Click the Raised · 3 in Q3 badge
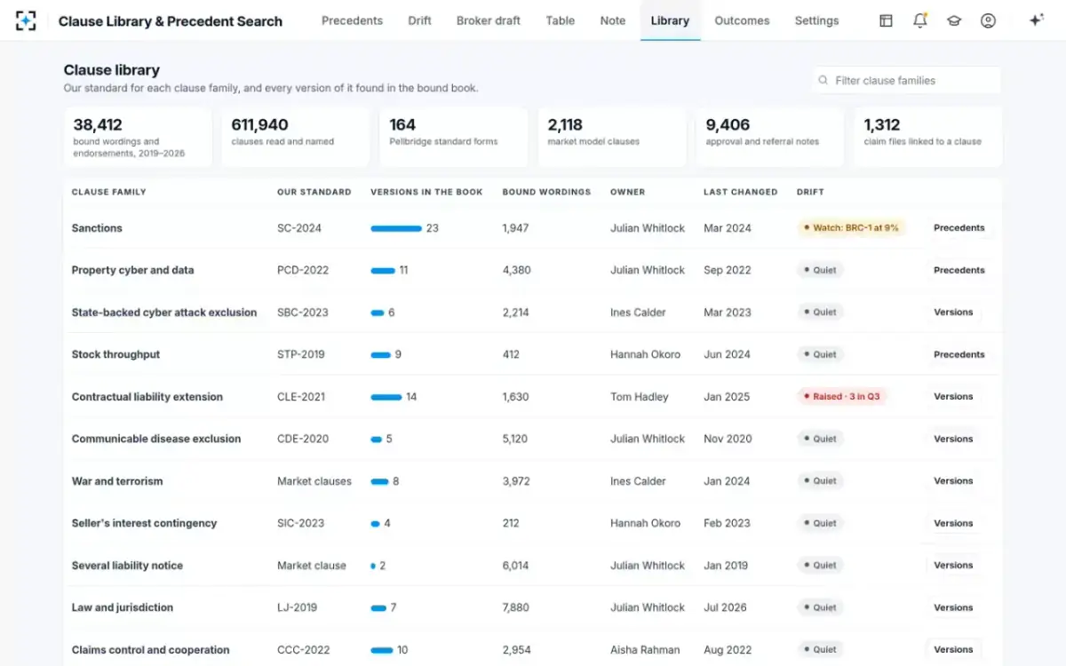The width and height of the screenshot is (1066, 666). tap(841, 397)
